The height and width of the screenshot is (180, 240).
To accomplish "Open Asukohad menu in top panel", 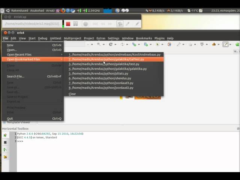I will [37, 10].
